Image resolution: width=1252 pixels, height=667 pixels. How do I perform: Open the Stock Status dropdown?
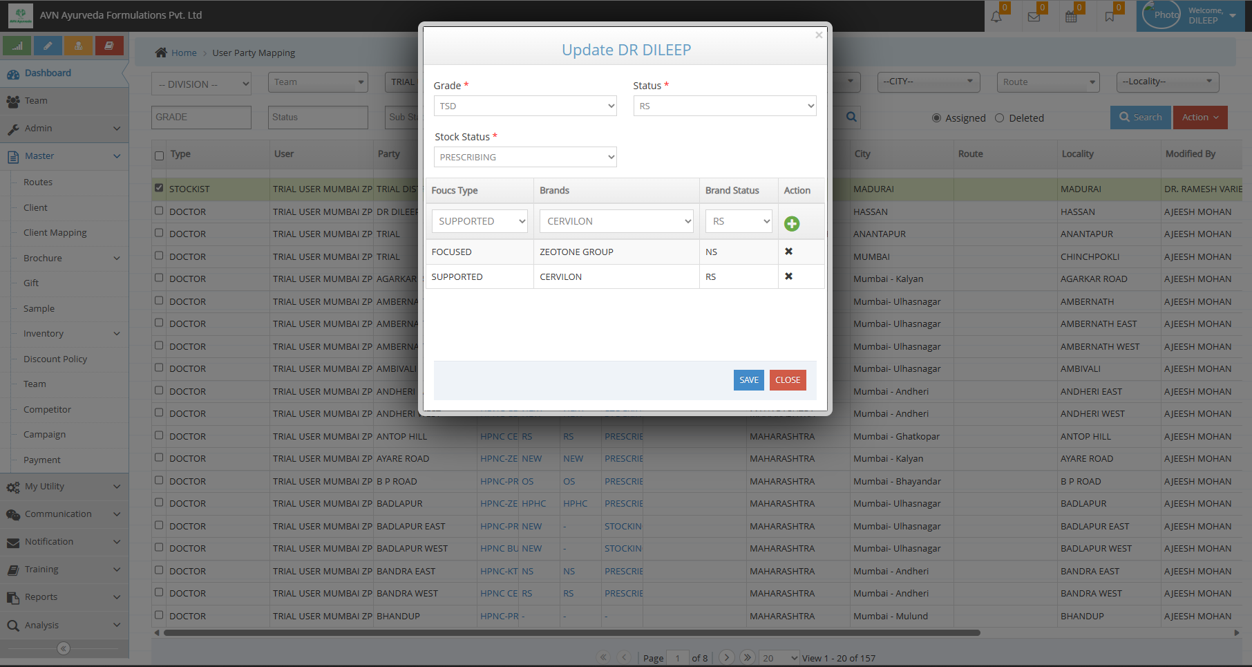click(x=525, y=157)
